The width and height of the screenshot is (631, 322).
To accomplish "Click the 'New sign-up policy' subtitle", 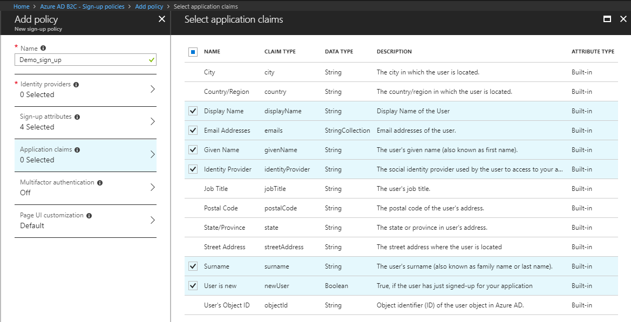I will [x=38, y=29].
